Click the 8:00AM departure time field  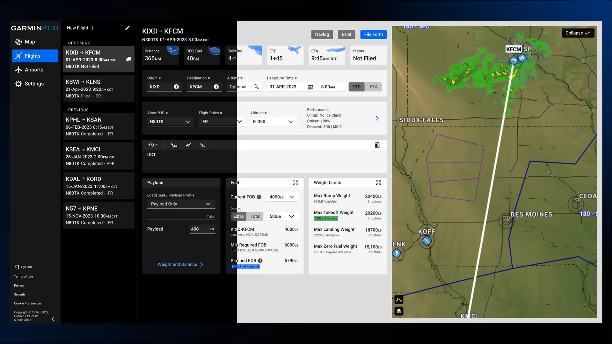332,87
